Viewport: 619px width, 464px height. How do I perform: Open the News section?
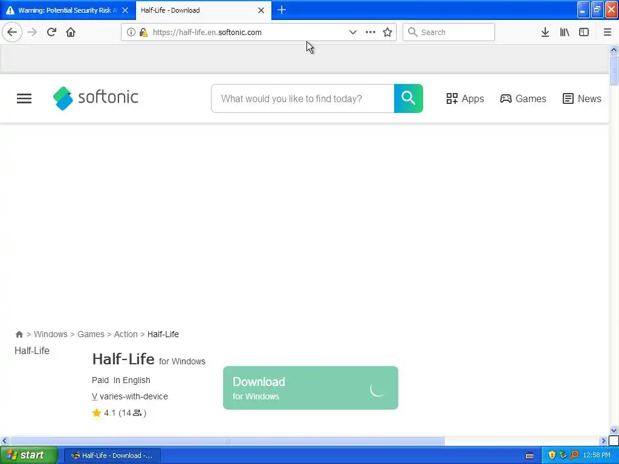pos(582,98)
